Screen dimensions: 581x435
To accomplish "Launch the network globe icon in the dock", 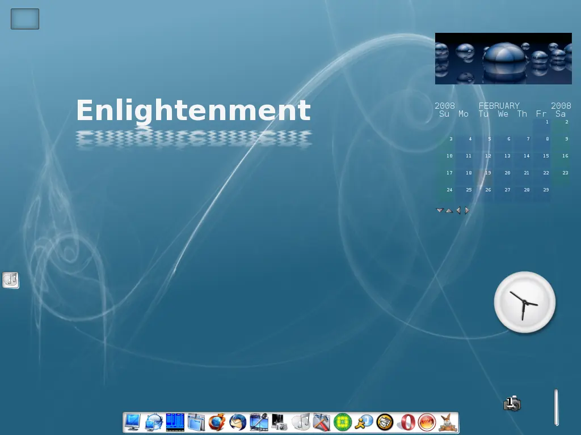I will click(154, 422).
